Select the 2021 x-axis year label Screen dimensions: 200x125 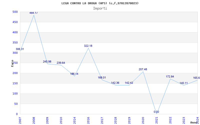(156, 120)
